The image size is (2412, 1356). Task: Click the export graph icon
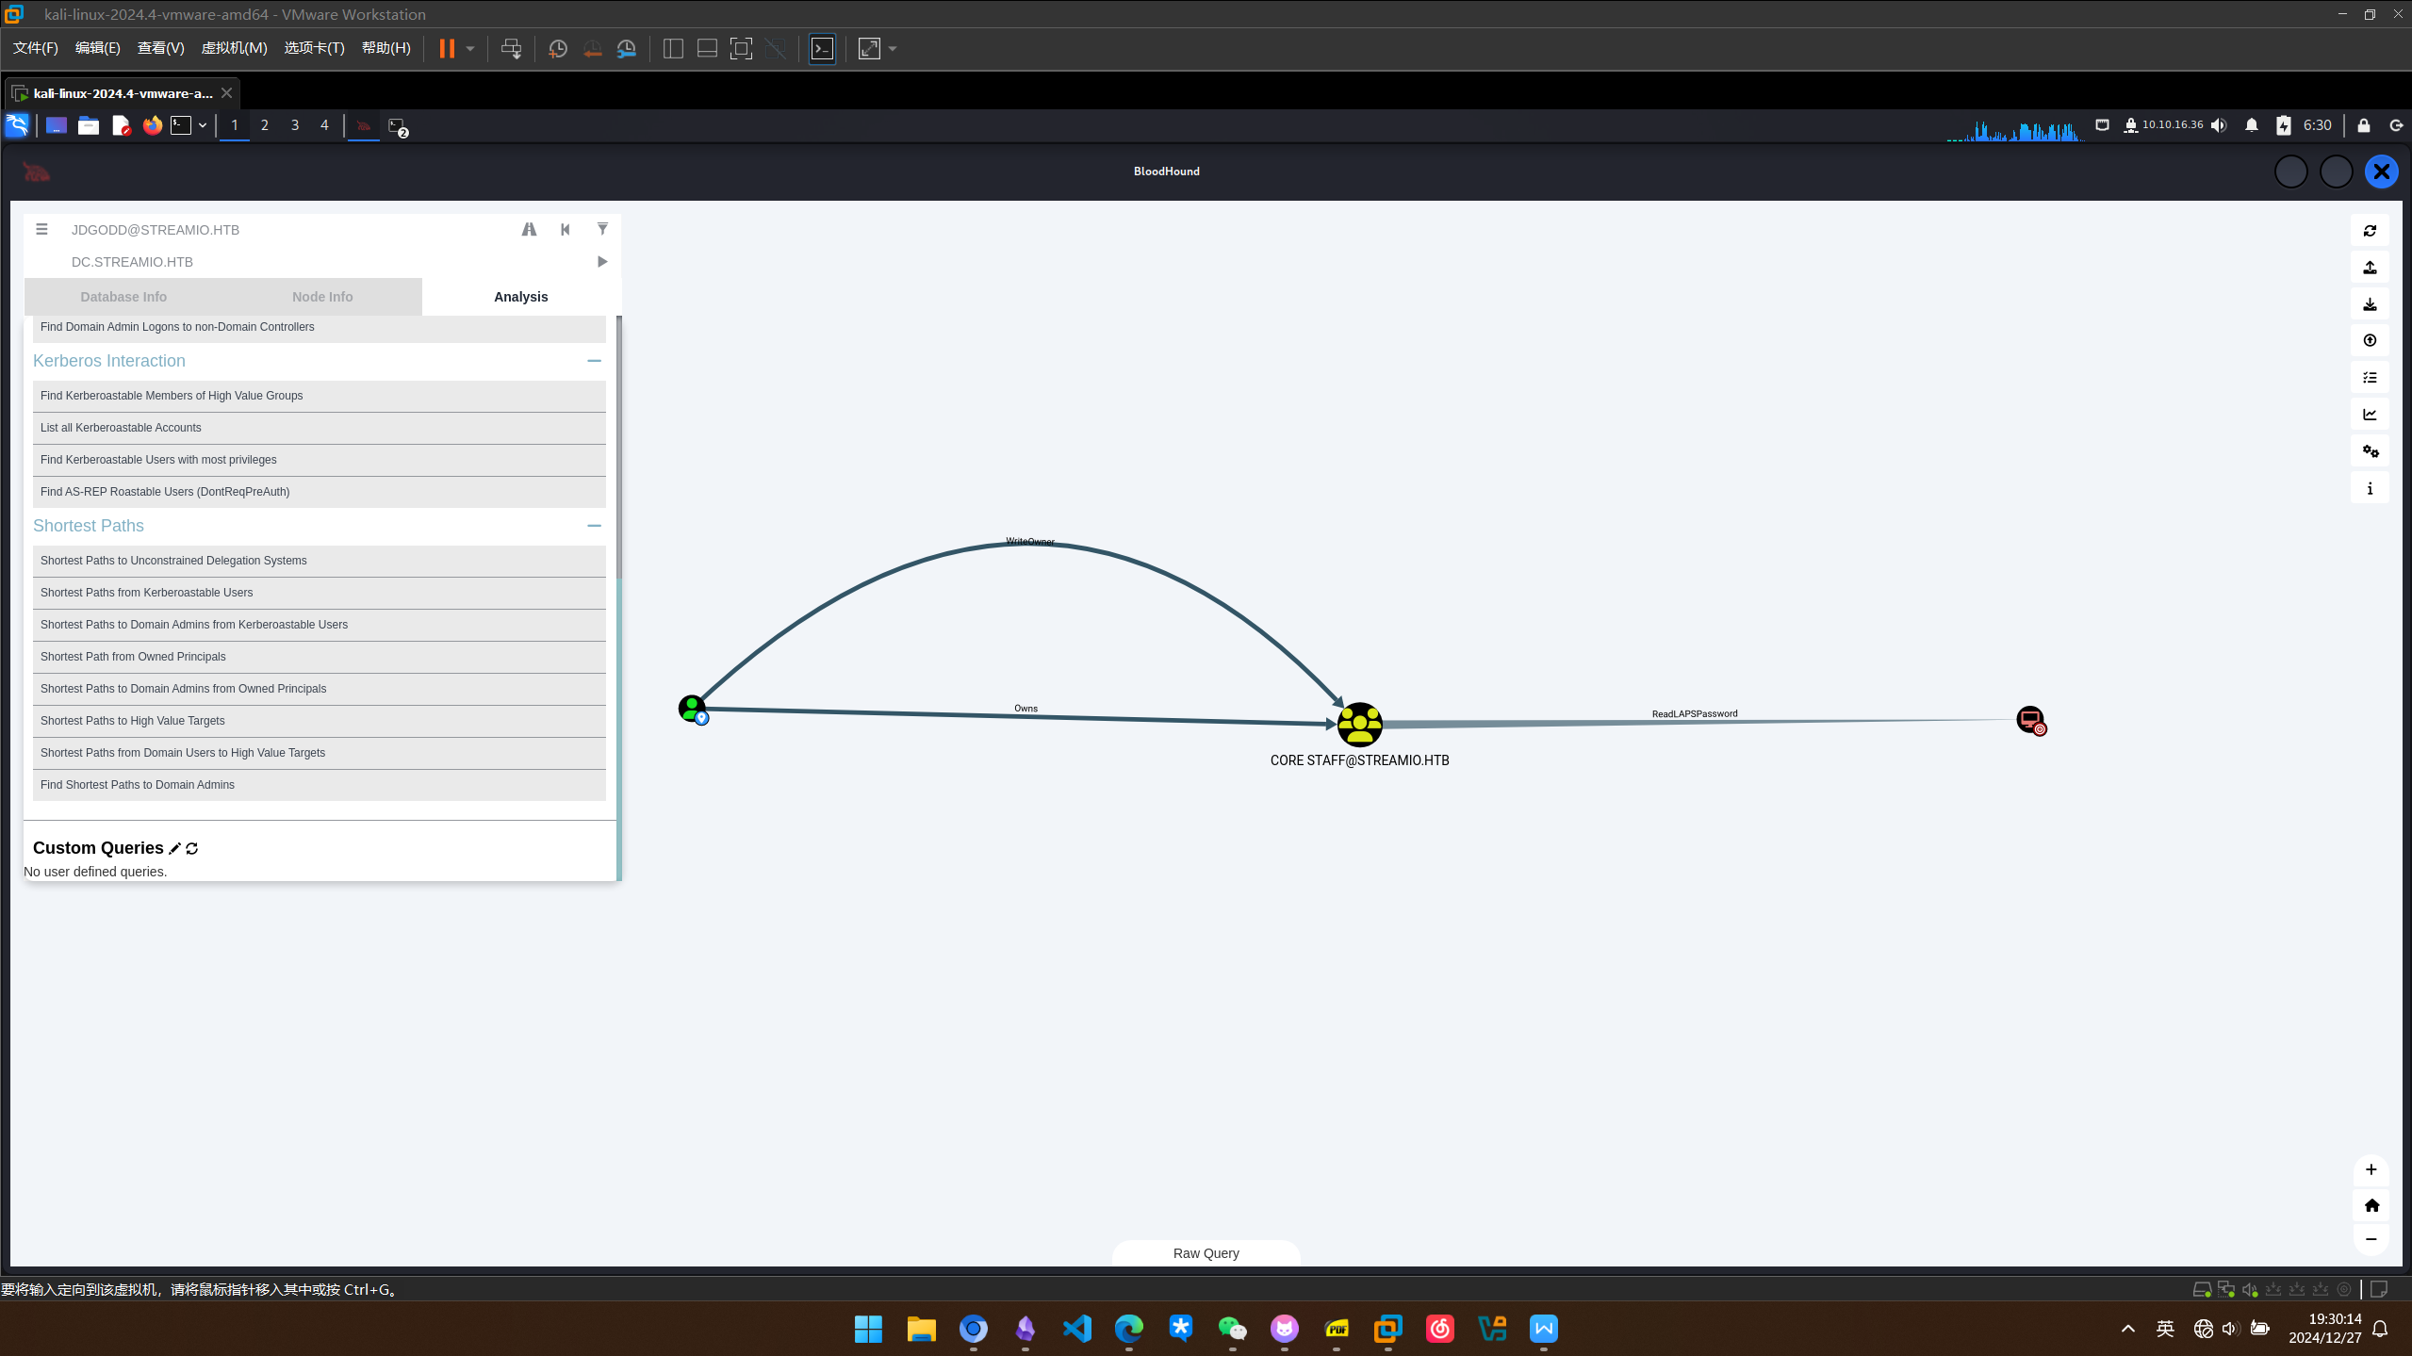tap(2370, 268)
